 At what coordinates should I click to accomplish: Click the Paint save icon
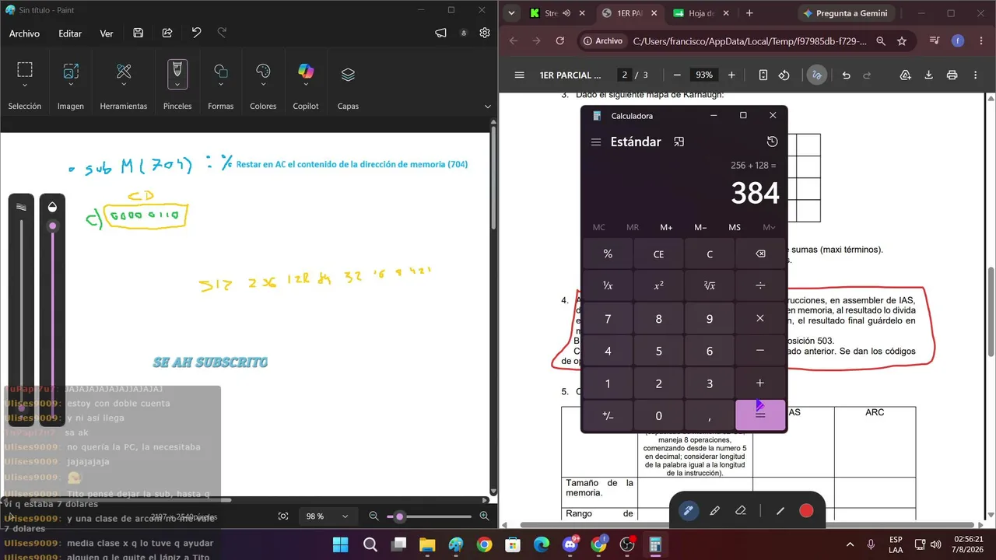138,33
